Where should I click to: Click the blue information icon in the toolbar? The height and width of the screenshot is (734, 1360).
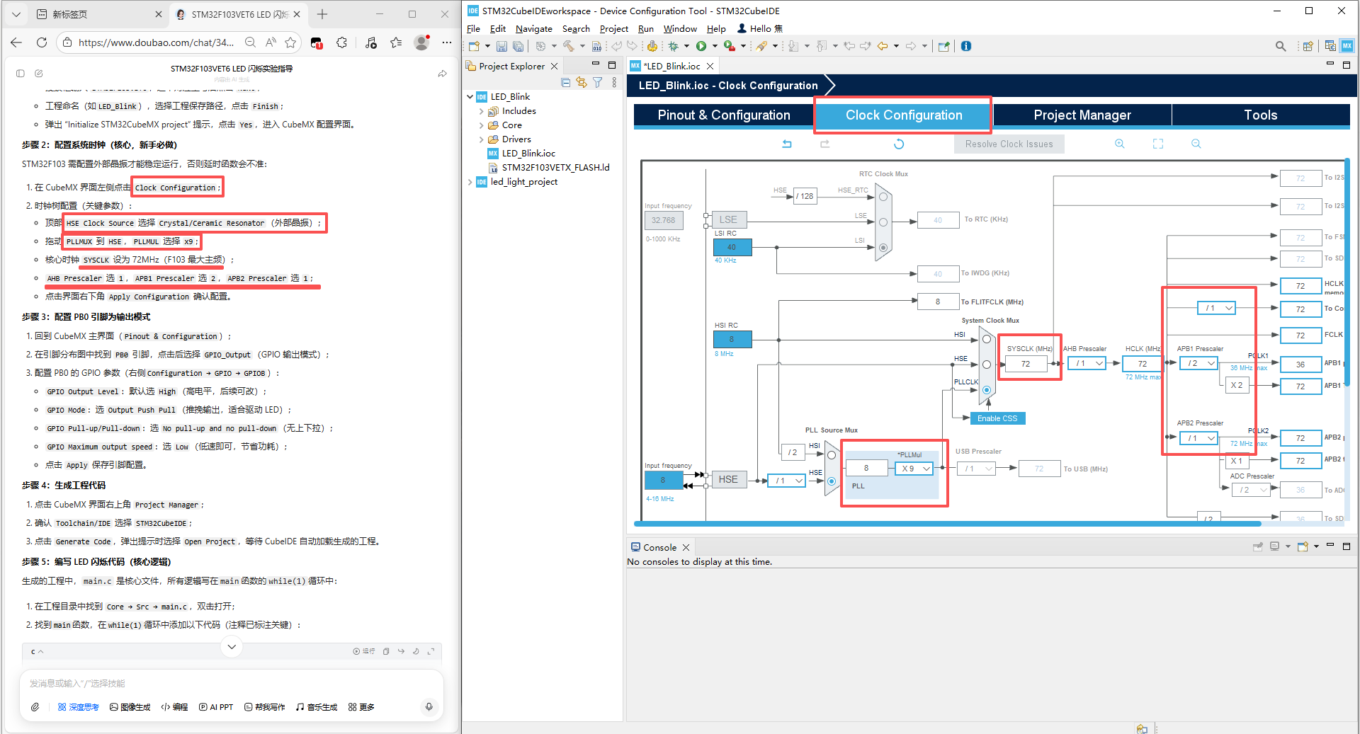[966, 46]
